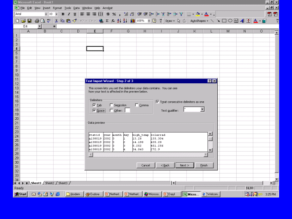Open the Draw menu dropdown
This screenshot has height=219, width=292.
point(170,21)
